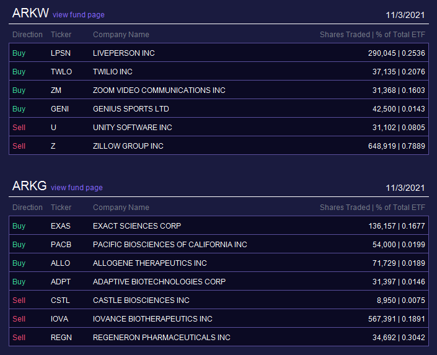The width and height of the screenshot is (437, 355).
Task: Click the 8,950 | 0.0075 value
Action: (401, 300)
